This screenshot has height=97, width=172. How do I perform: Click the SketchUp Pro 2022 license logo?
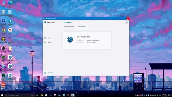pyautogui.click(x=70, y=40)
